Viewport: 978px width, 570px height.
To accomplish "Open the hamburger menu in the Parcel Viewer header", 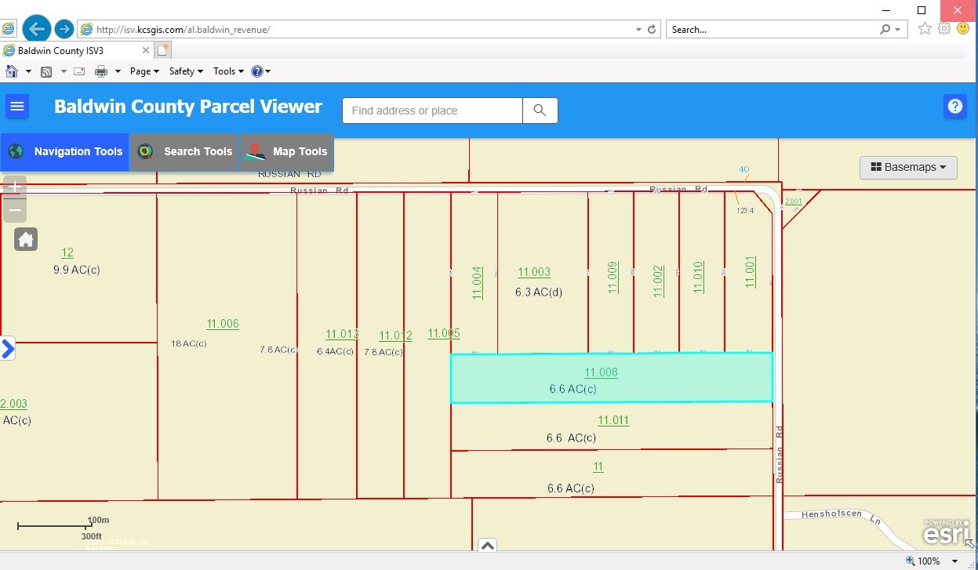I will click(x=17, y=107).
